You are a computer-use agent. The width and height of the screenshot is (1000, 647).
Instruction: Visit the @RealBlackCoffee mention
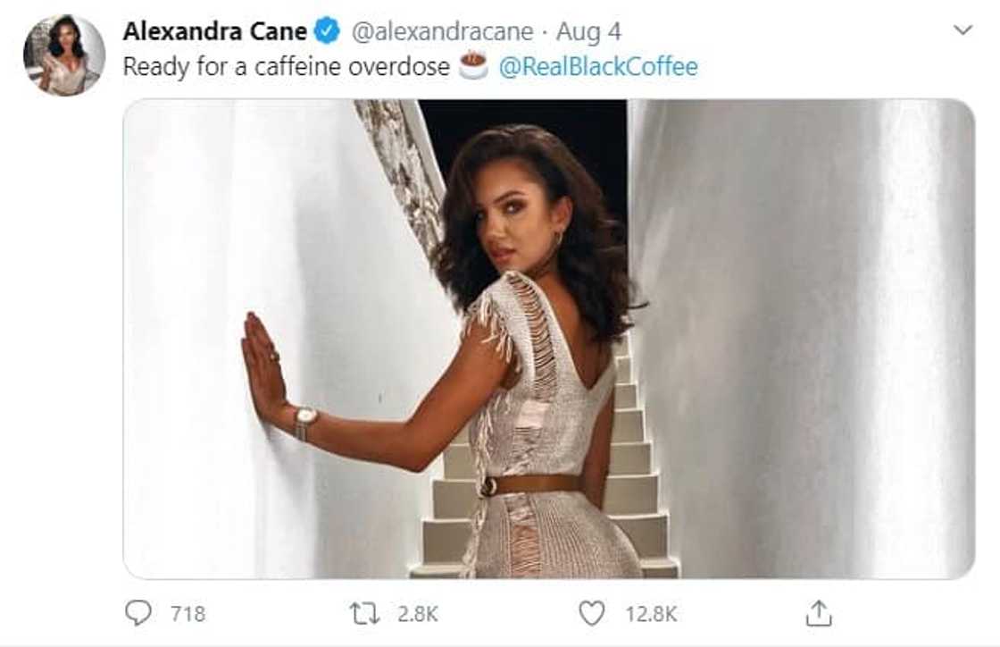point(598,67)
